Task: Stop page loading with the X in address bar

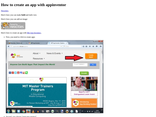Action: pyautogui.click(x=61, y=46)
